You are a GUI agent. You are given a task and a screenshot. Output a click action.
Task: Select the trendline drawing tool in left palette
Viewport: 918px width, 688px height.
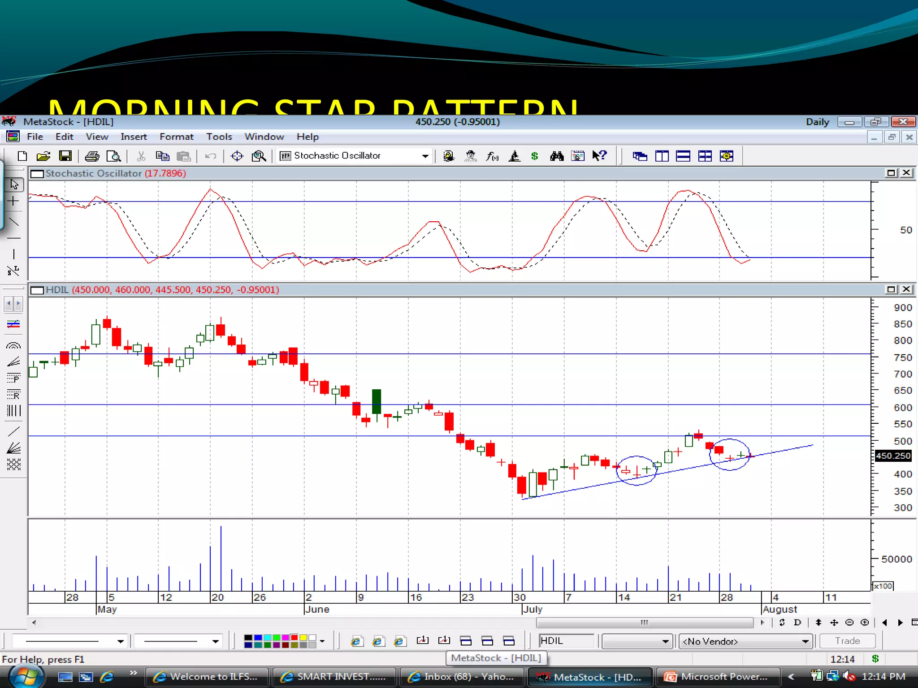tap(14, 222)
